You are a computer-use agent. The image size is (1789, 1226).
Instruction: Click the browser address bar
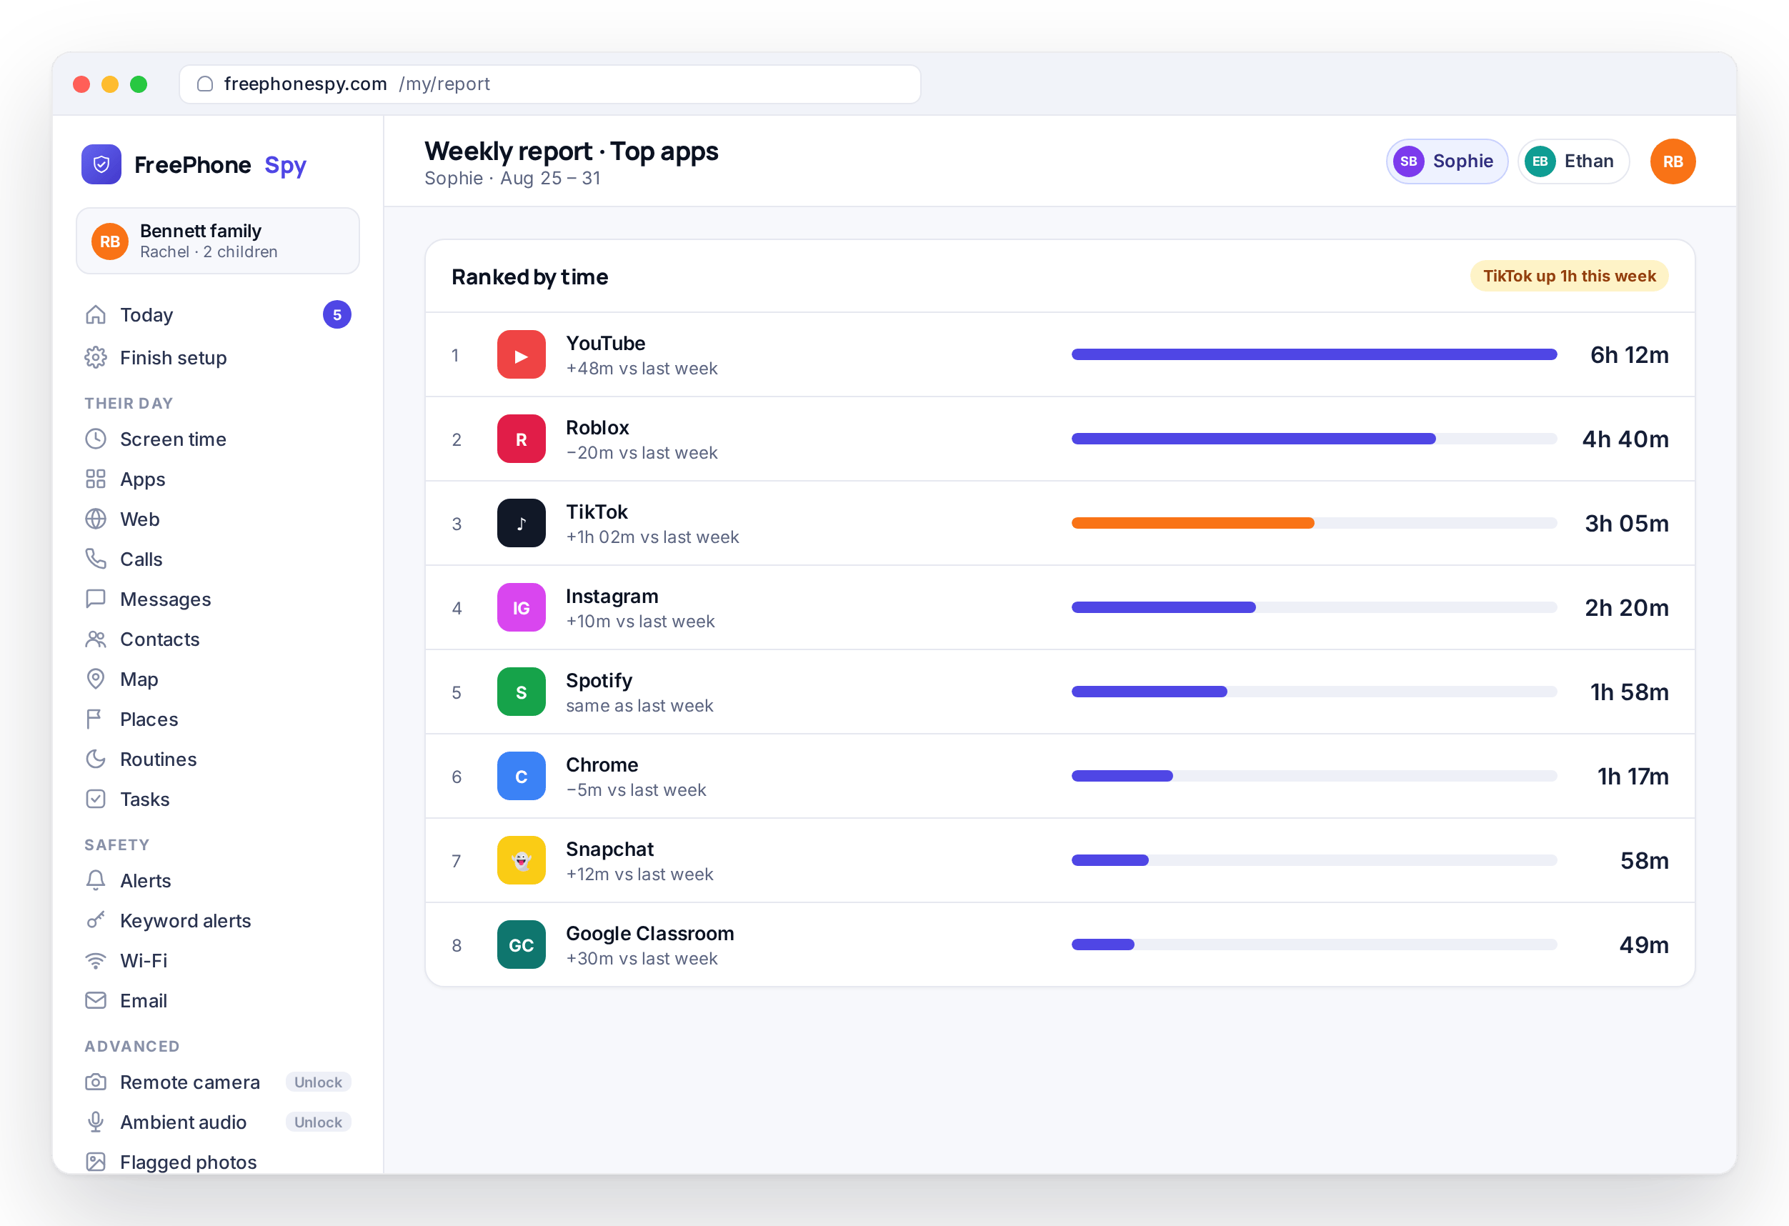click(549, 84)
